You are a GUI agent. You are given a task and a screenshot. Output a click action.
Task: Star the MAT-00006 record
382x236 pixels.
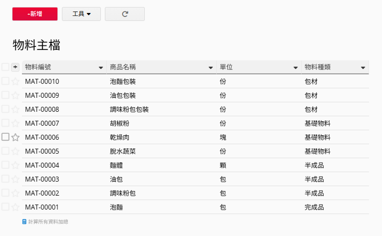tap(15, 137)
